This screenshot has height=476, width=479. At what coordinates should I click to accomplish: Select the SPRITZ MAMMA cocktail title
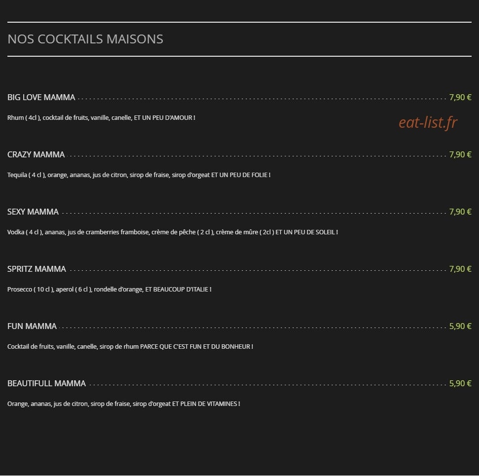tap(37, 269)
